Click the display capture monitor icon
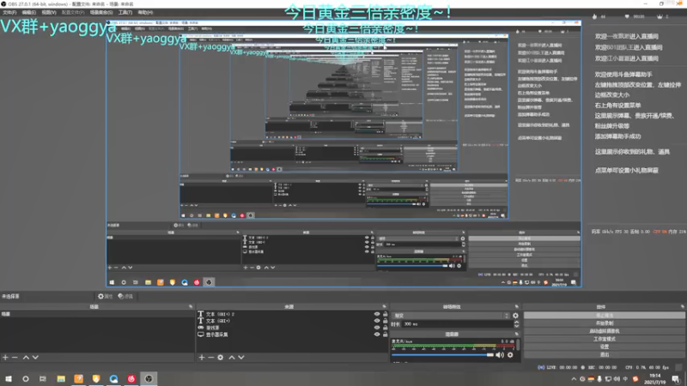 coord(200,335)
